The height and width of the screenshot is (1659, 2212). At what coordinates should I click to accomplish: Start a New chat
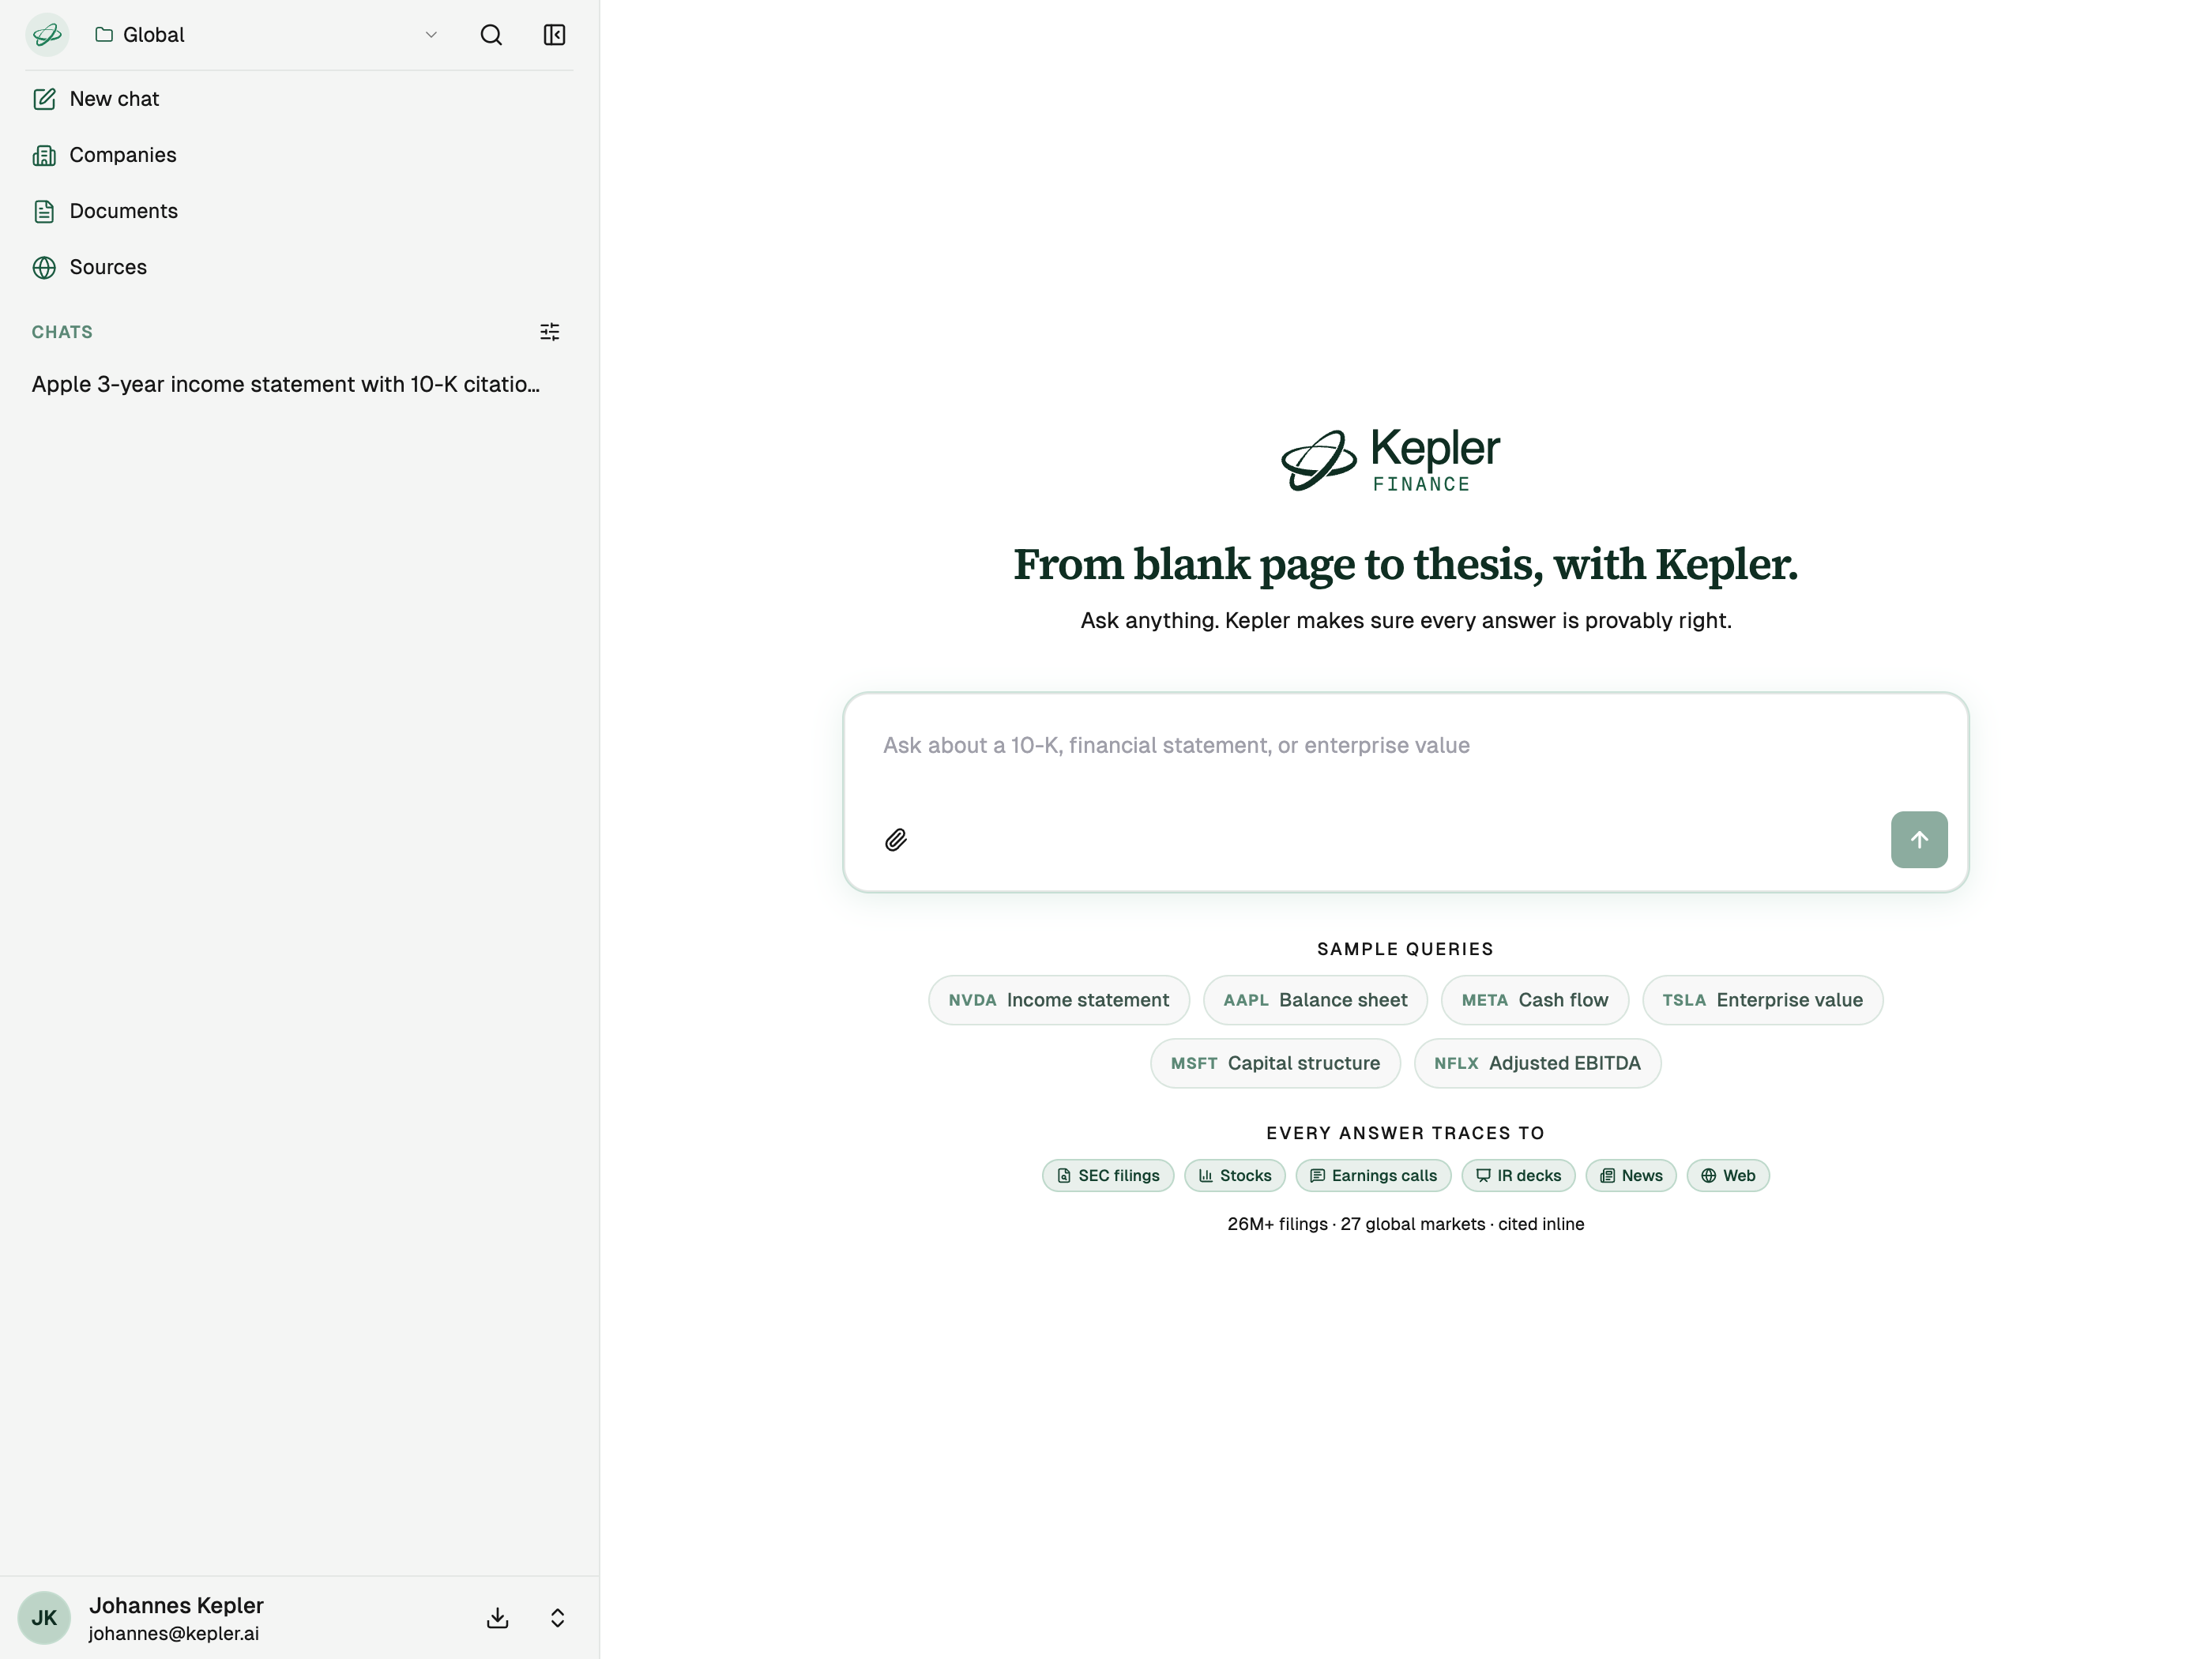298,99
